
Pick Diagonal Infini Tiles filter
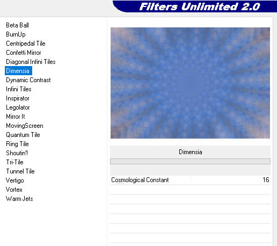pyautogui.click(x=31, y=62)
